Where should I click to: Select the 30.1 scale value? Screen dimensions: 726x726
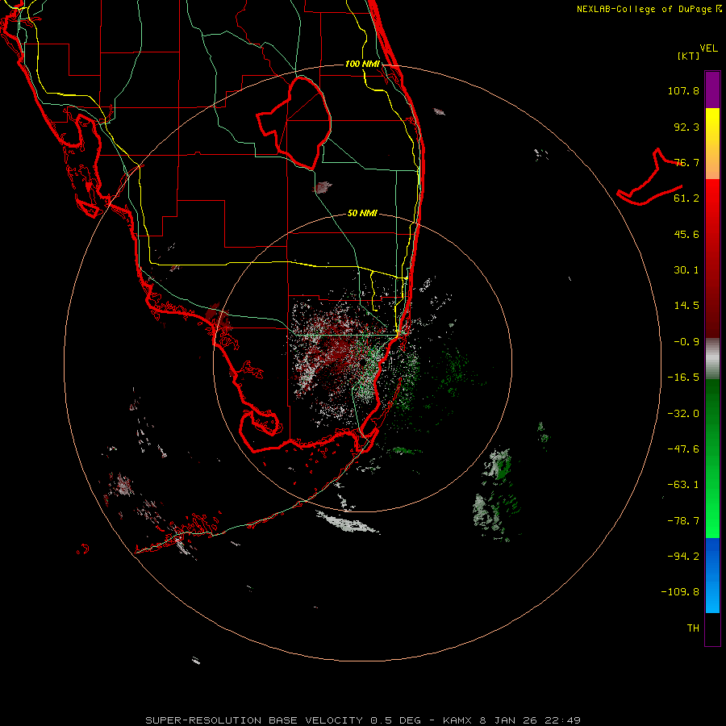click(686, 270)
